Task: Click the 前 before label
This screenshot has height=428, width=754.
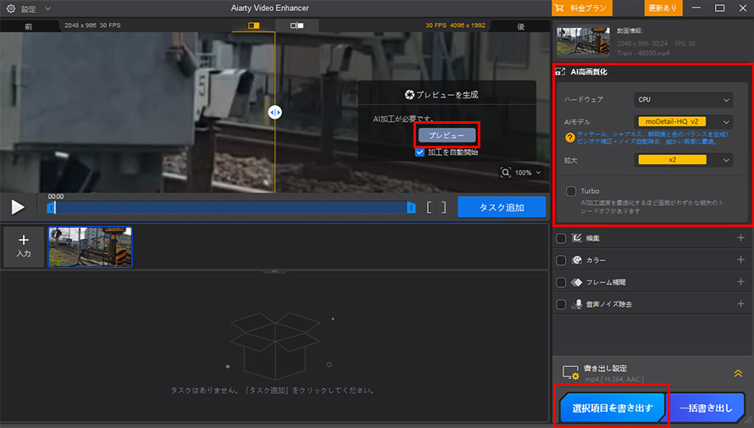Action: click(29, 26)
